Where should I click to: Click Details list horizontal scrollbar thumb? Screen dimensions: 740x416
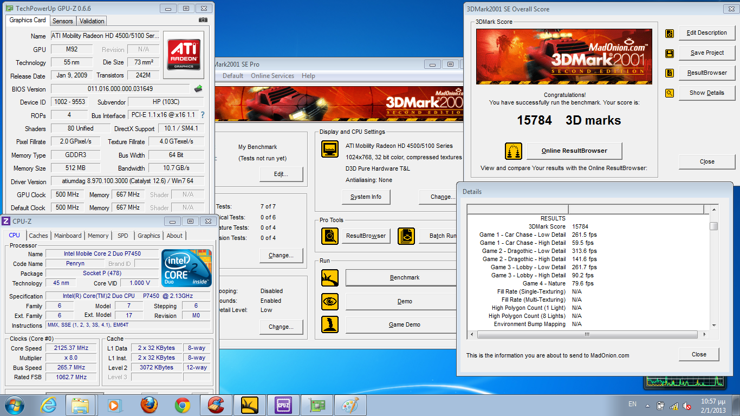tap(587, 335)
